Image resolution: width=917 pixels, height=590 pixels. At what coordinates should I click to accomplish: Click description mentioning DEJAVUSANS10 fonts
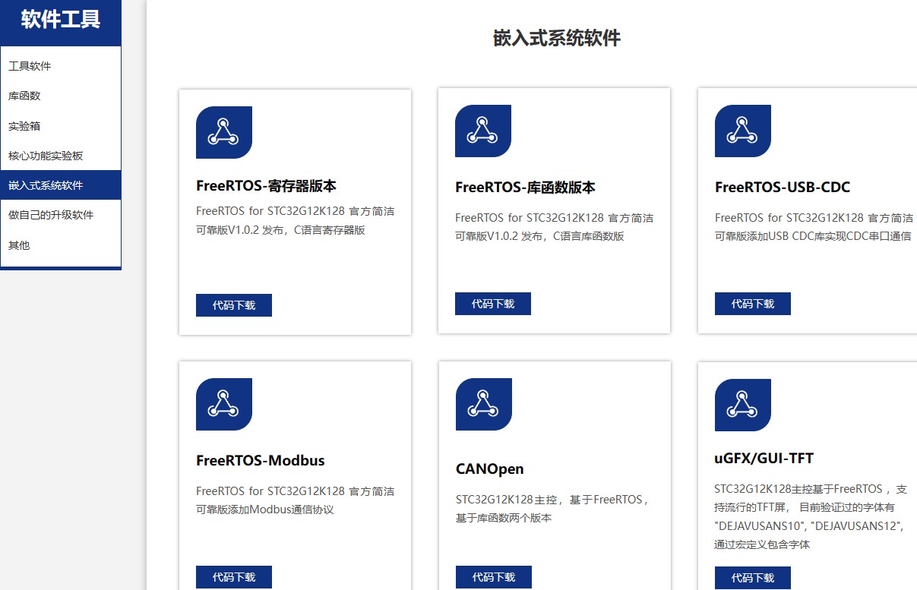(x=811, y=516)
